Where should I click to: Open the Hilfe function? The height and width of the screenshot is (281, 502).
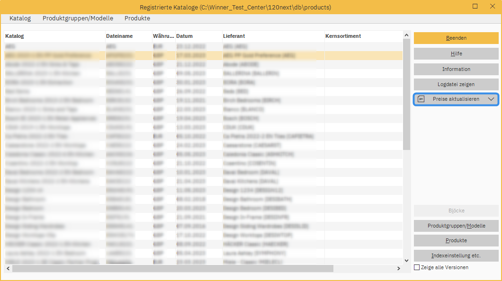(x=456, y=53)
